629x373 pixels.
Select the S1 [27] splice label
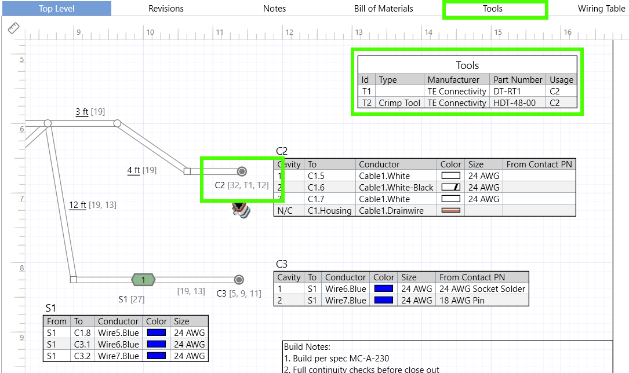click(x=132, y=299)
